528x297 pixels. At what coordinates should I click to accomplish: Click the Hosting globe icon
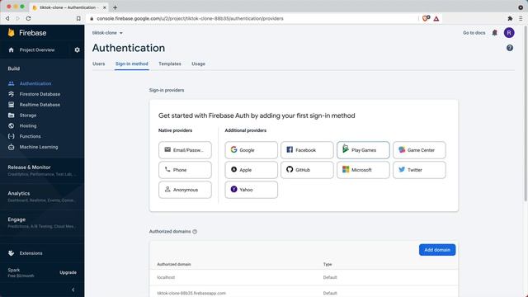coord(11,125)
